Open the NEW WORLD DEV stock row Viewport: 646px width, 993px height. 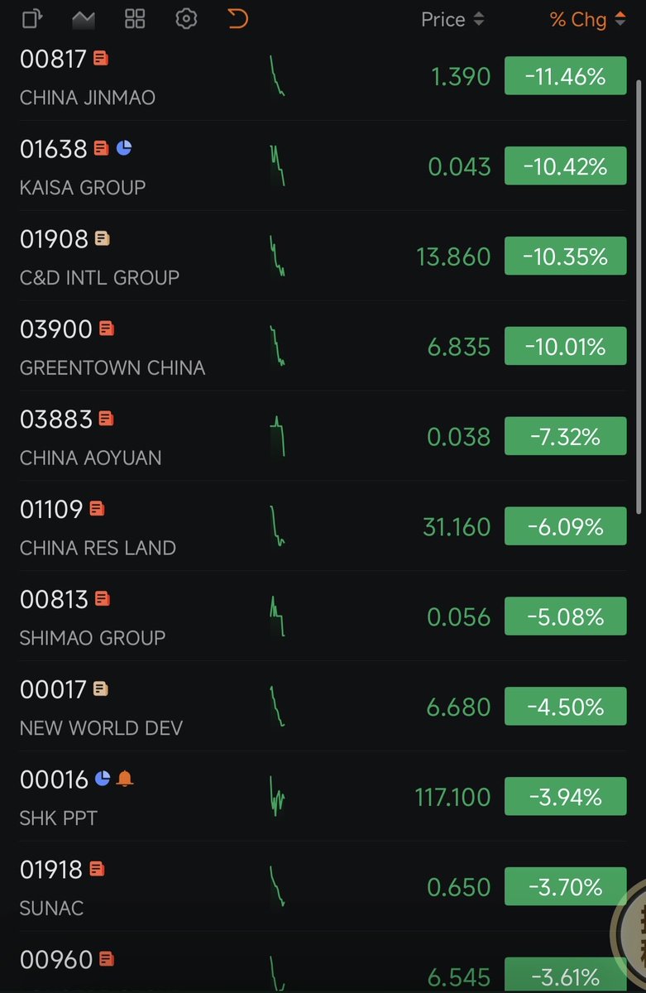click(x=323, y=707)
